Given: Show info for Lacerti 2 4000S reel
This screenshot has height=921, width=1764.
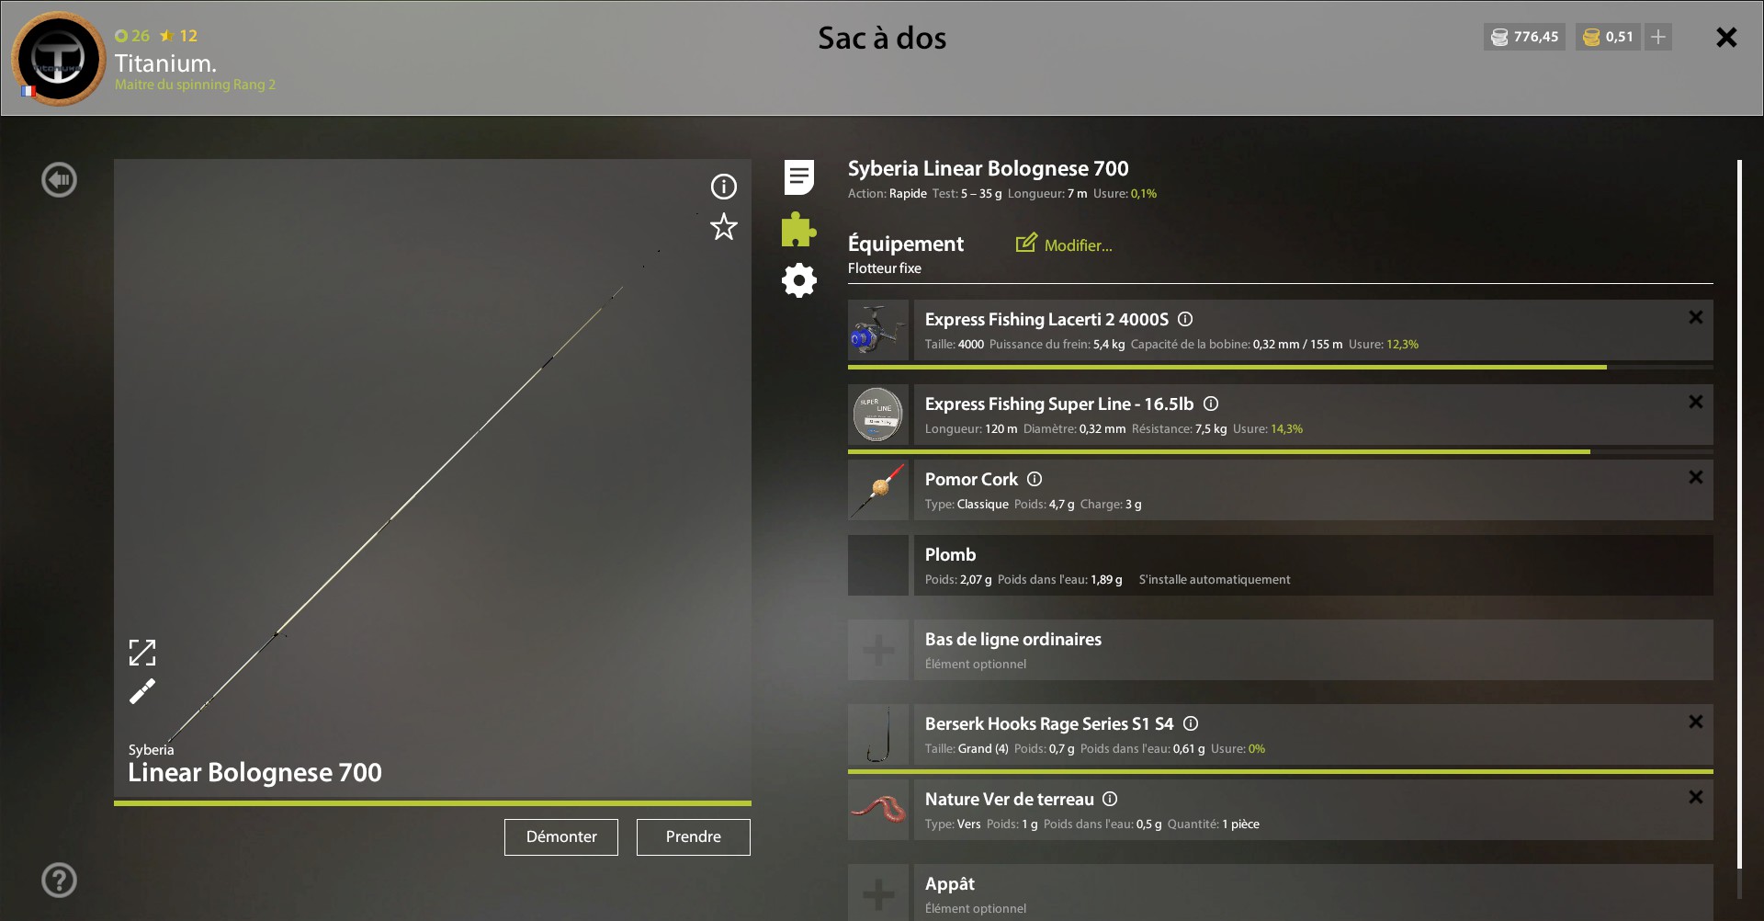Looking at the screenshot, I should (x=1185, y=320).
